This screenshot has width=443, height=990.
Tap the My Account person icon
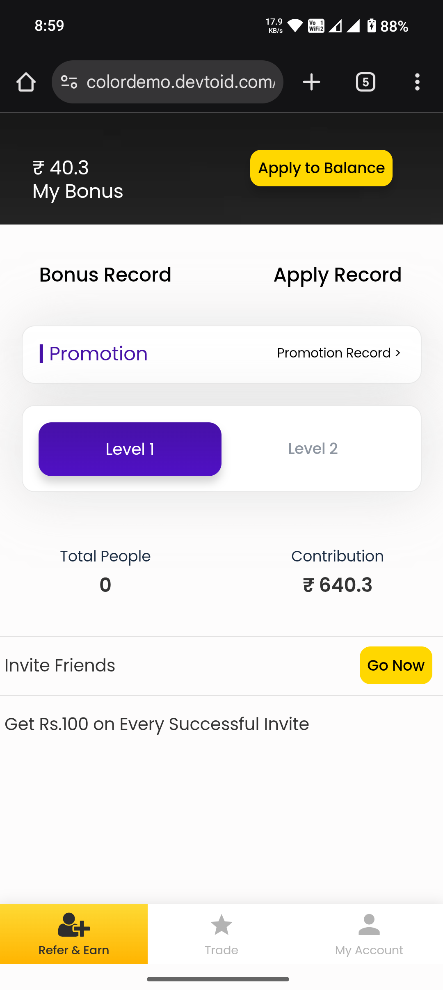369,924
